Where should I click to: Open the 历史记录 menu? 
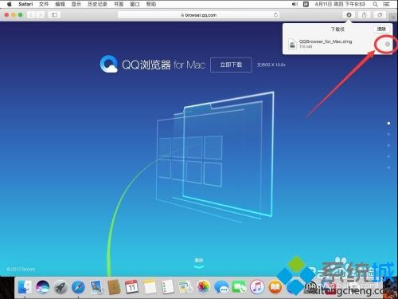click(97, 4)
